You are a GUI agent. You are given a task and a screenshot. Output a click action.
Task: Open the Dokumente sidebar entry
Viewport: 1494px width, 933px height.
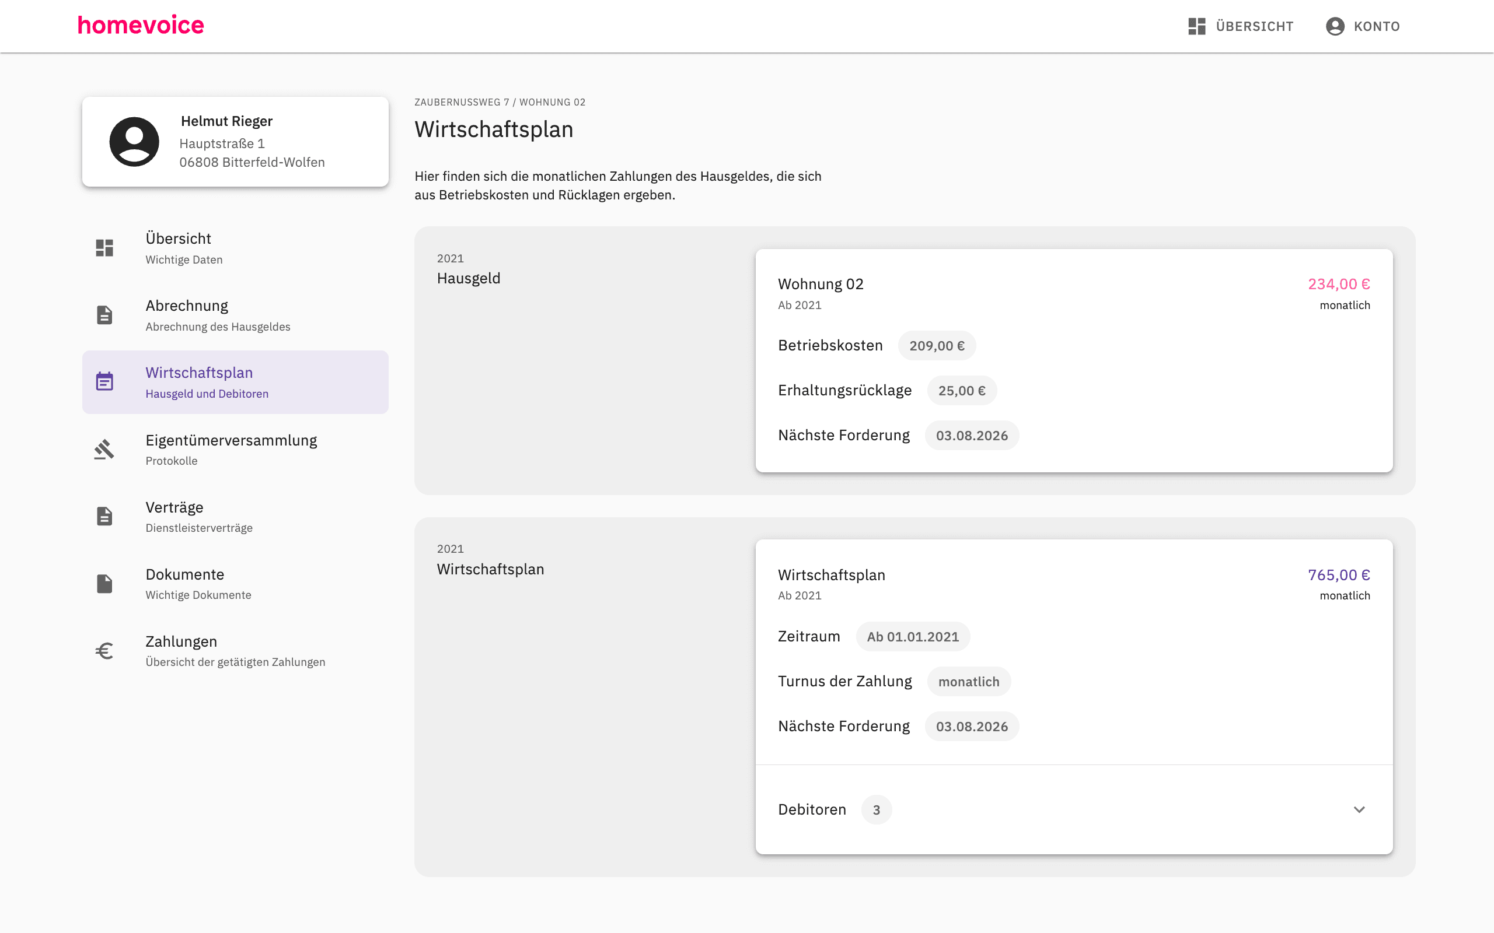point(235,583)
